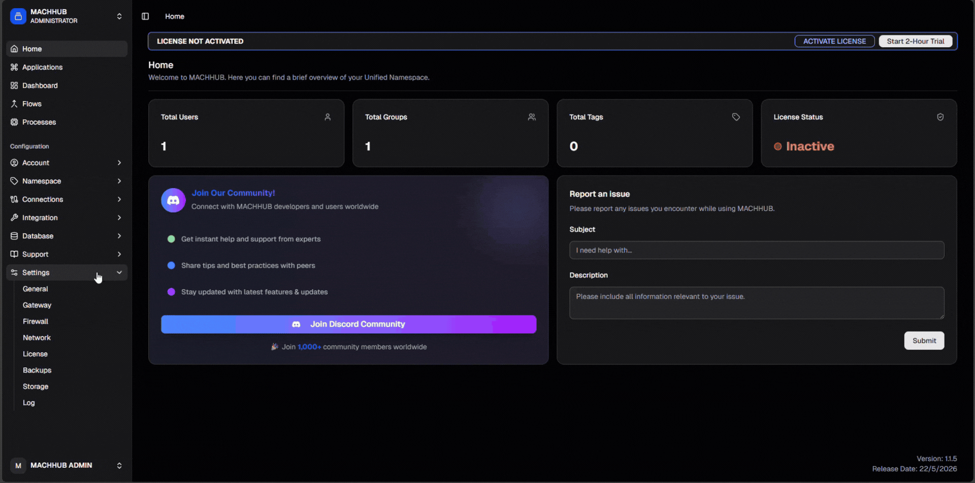Screen dimensions: 975x483
Task: Click the Home breadcrumb at top
Action: tap(175, 16)
